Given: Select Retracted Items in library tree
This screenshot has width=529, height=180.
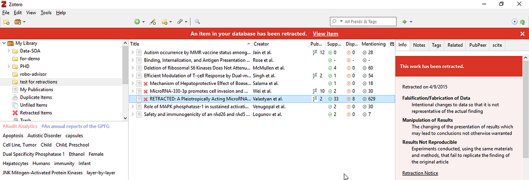Looking at the screenshot, I should coord(36,113).
